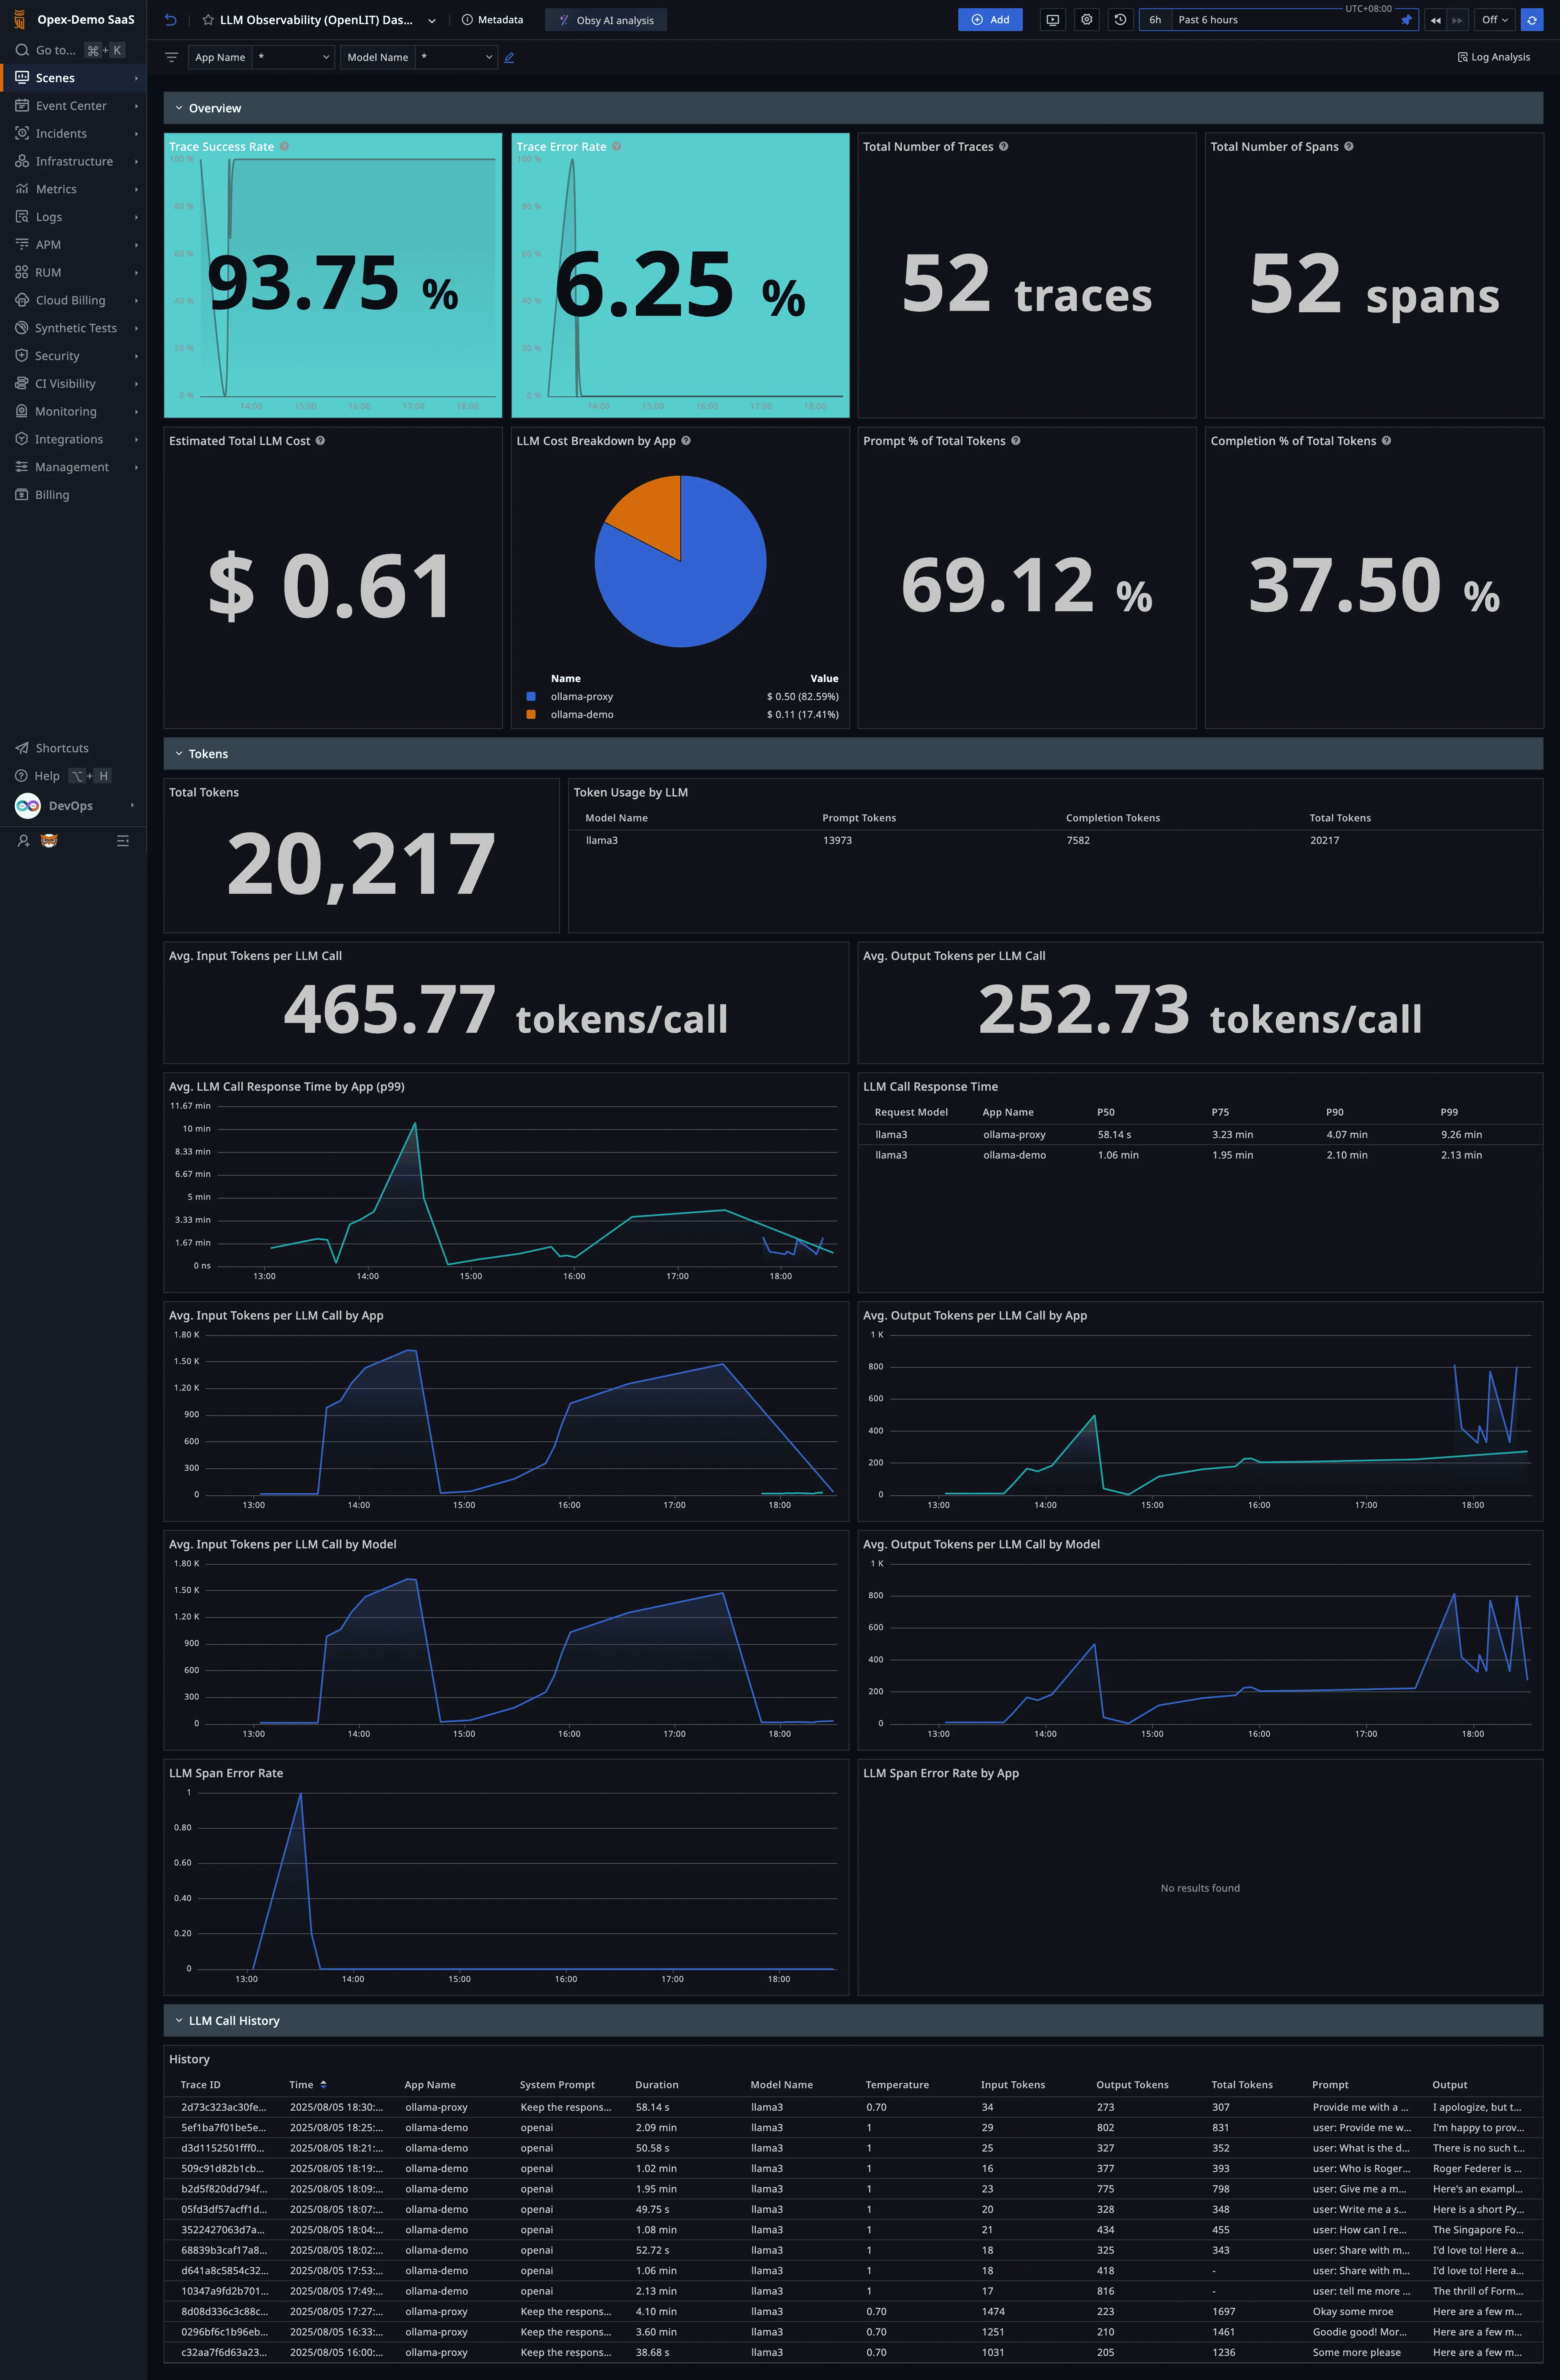Open the Metadata info panel
Image resolution: width=1560 pixels, height=2380 pixels.
click(x=492, y=20)
